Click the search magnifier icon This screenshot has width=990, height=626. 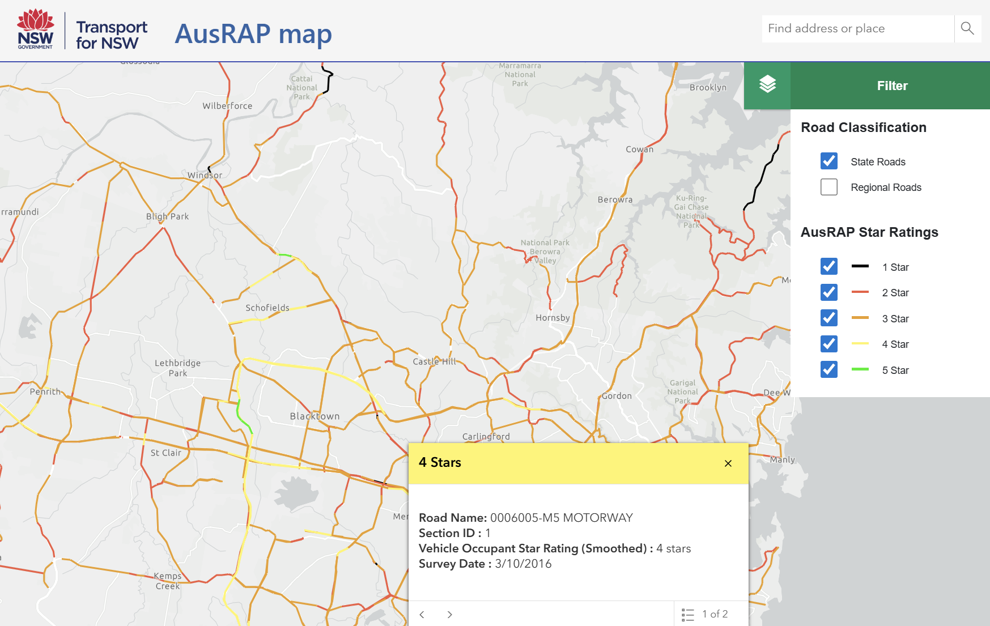[x=967, y=28]
